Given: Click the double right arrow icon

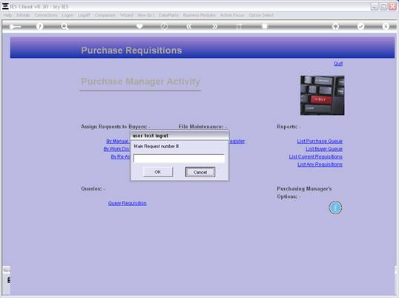Looking at the screenshot, I should pos(214,26).
